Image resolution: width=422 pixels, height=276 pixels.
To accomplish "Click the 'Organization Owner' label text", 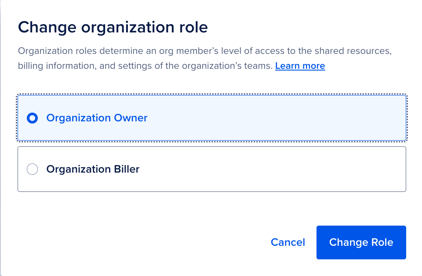I will pos(97,118).
